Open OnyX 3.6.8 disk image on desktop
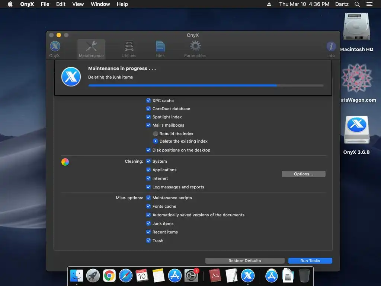The height and width of the screenshot is (286, 381). coord(357,130)
